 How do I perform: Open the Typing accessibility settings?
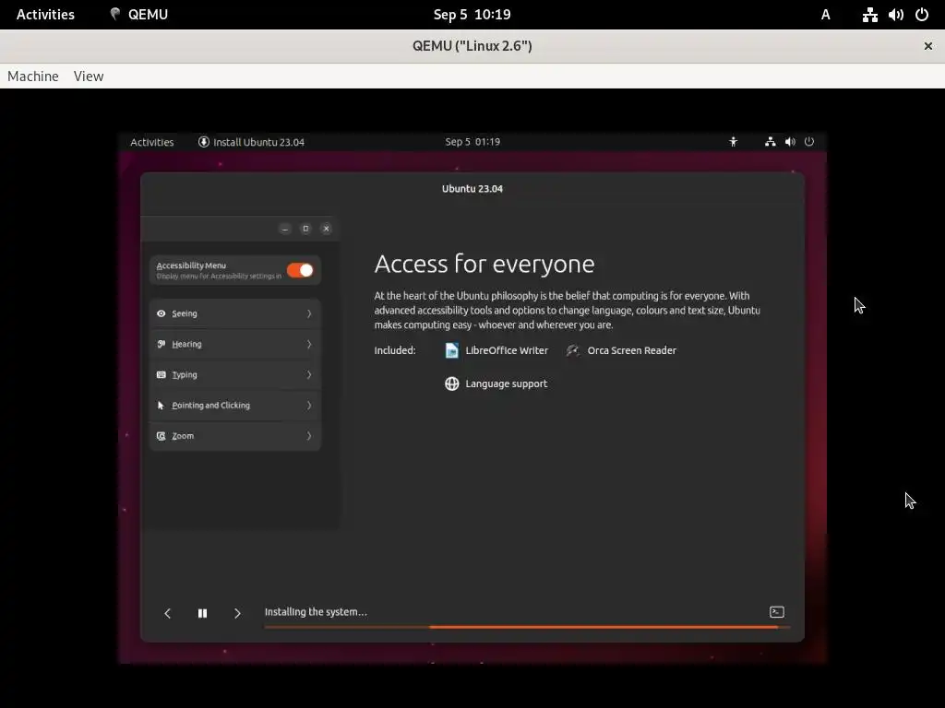click(x=235, y=374)
